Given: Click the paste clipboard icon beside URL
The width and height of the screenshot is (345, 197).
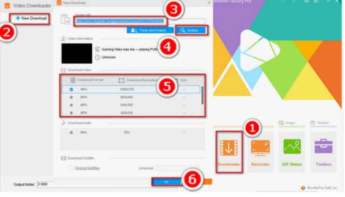Looking at the screenshot, I should (x=65, y=19).
